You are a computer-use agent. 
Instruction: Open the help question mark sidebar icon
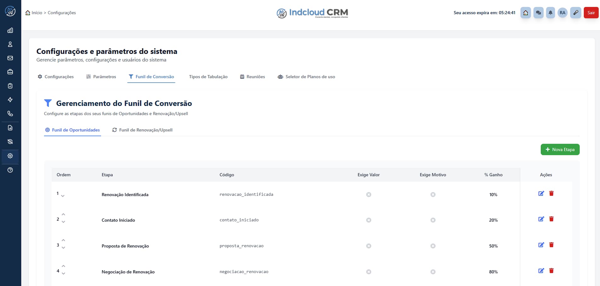[10, 170]
